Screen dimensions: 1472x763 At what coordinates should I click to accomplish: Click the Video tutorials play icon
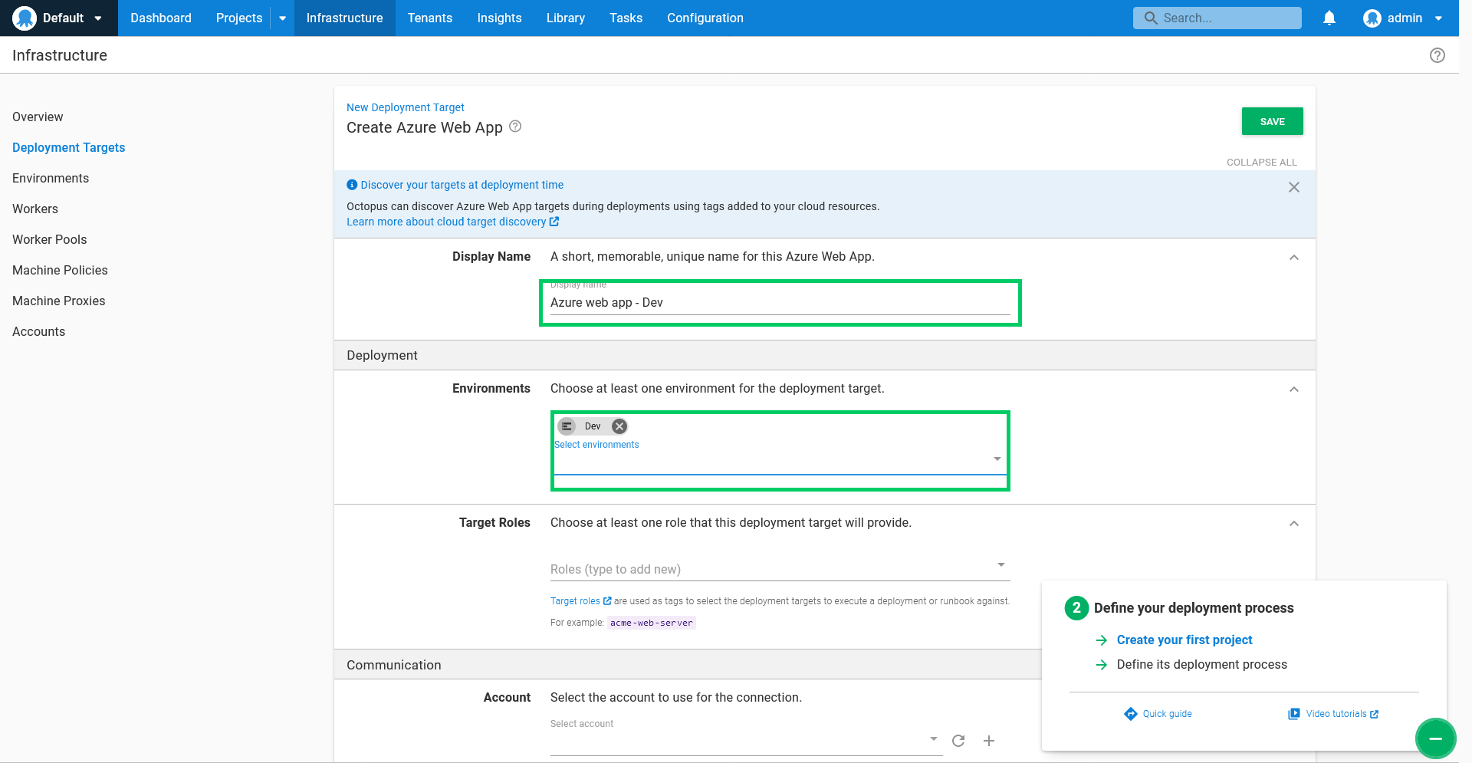point(1294,714)
